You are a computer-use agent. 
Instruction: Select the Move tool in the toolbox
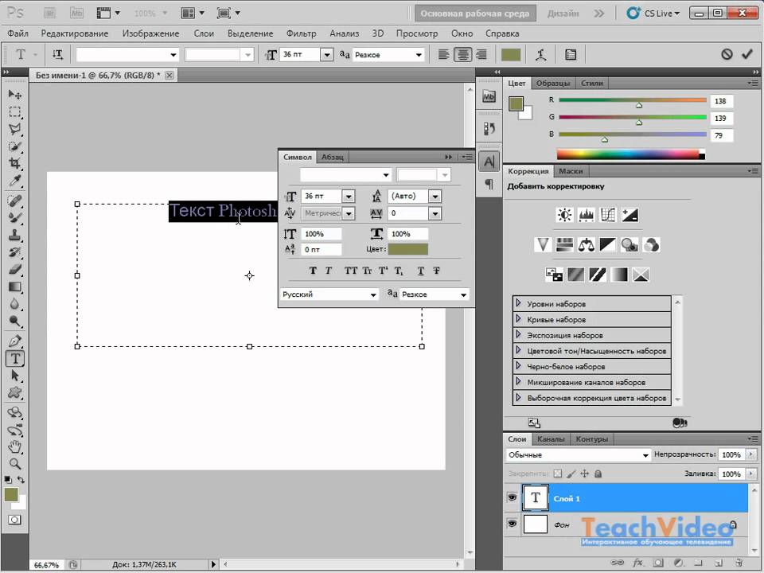(14, 95)
